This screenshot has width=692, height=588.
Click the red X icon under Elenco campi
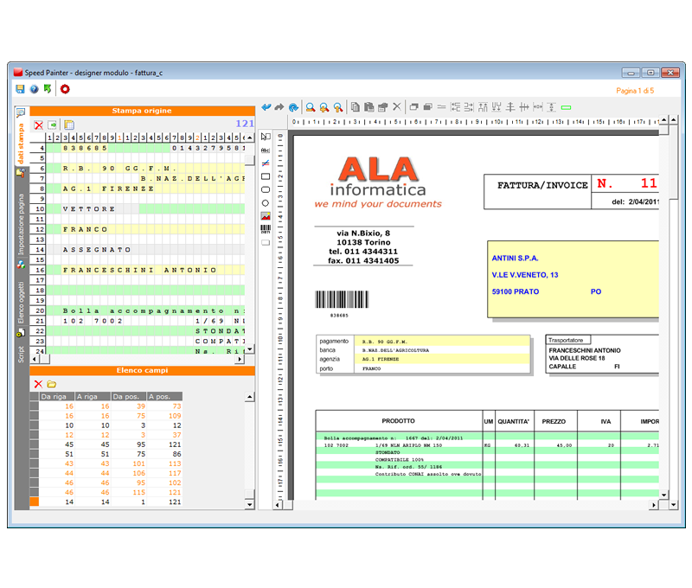[38, 384]
